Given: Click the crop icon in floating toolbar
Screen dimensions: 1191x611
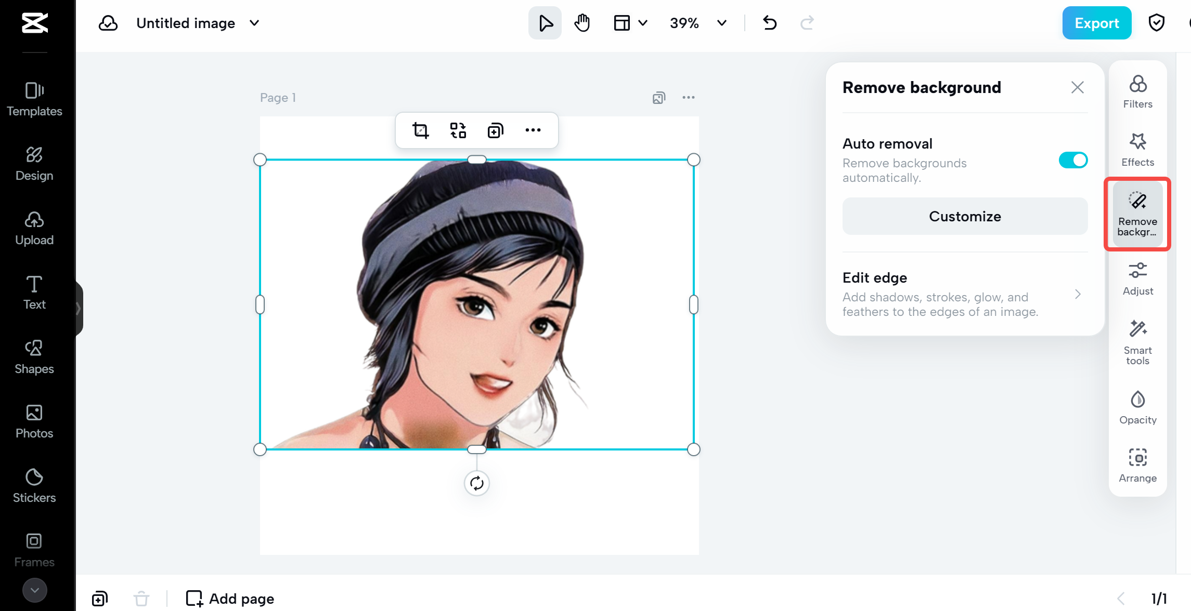Looking at the screenshot, I should coord(420,130).
